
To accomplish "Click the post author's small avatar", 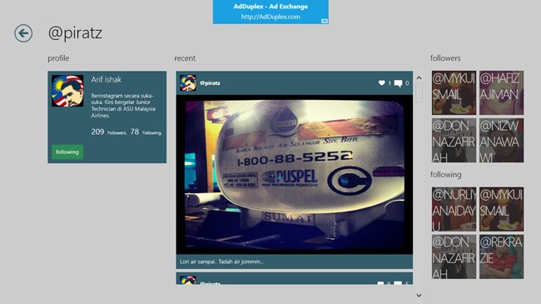I will (188, 83).
